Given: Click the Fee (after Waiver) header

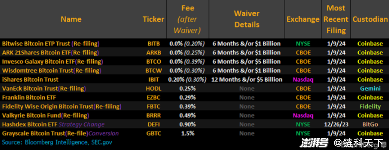Looking at the screenshot, I should click(x=187, y=19).
